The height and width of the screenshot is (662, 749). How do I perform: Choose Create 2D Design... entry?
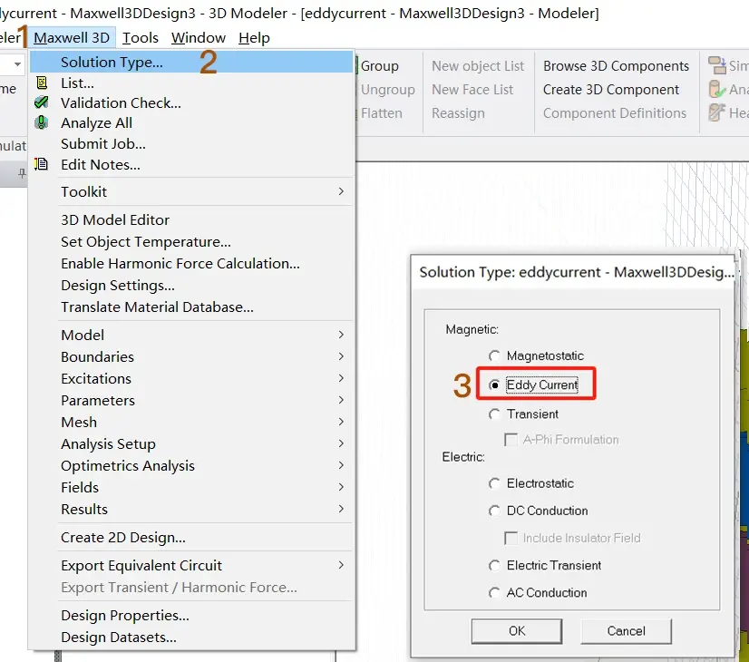click(191, 538)
